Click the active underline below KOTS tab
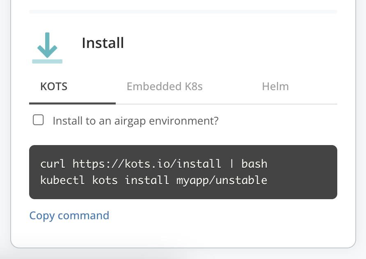The height and width of the screenshot is (259, 366). tap(72, 103)
